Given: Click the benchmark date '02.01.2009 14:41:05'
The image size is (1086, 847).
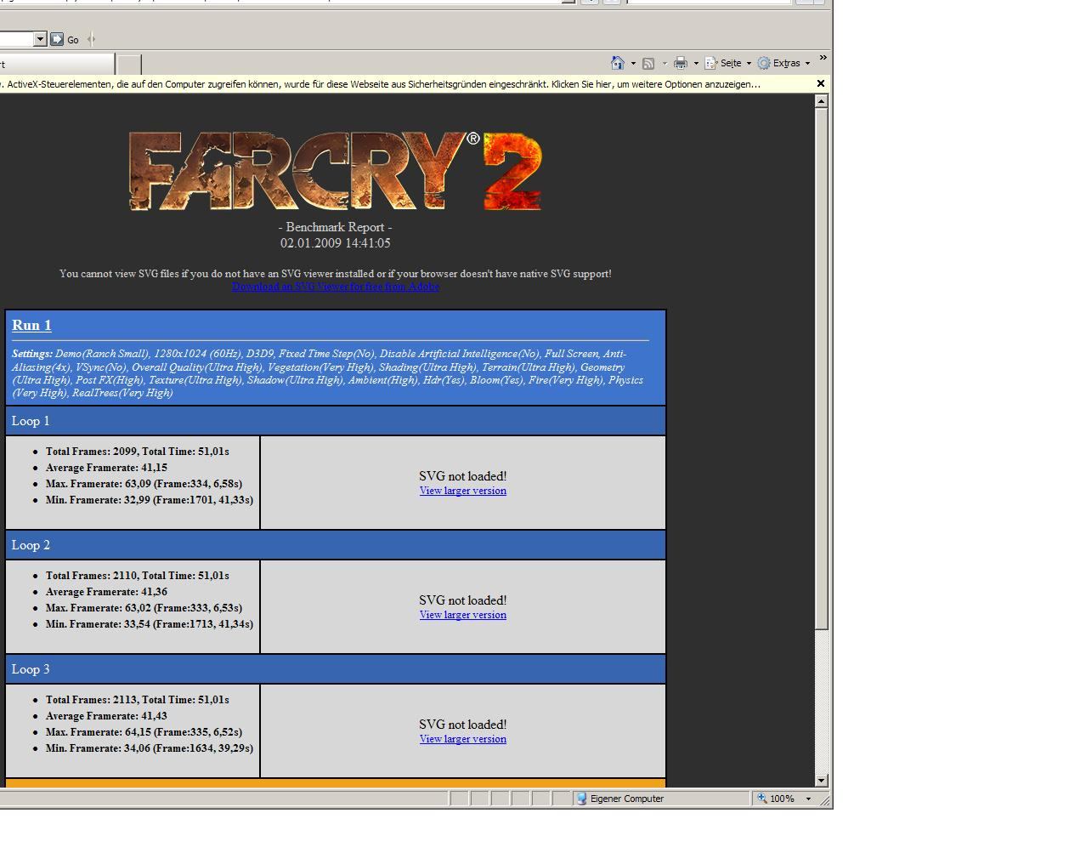Looking at the screenshot, I should pos(336,243).
